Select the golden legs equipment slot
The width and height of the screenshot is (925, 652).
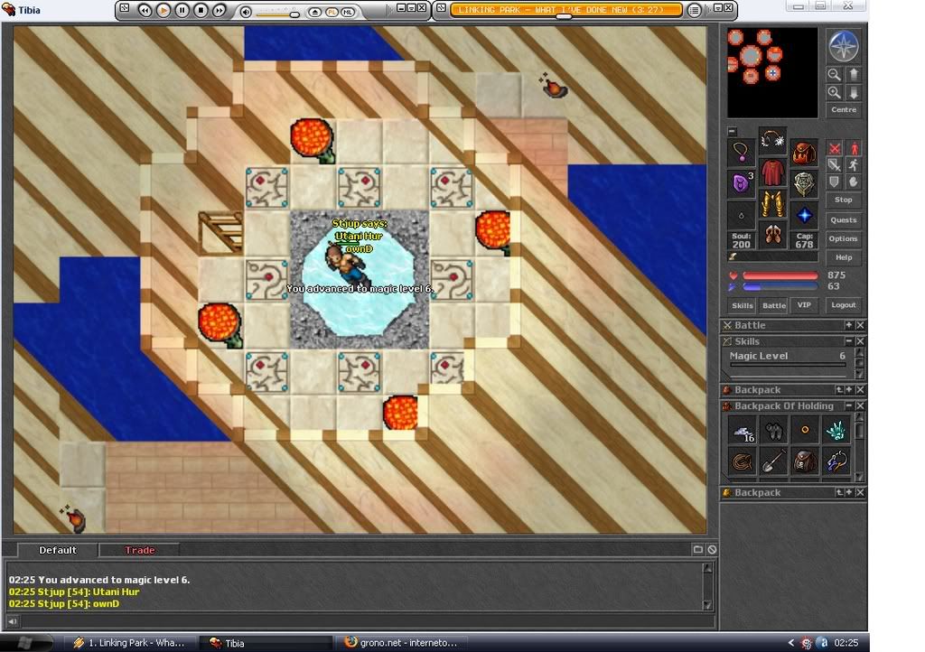pyautogui.click(x=772, y=204)
